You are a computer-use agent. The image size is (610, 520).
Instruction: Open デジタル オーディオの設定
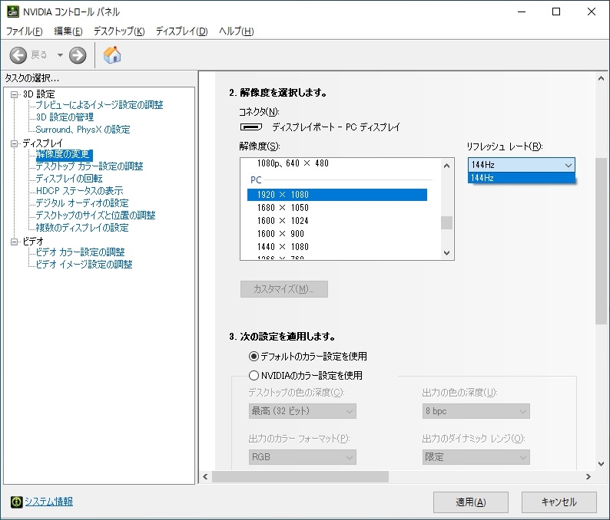[82, 203]
